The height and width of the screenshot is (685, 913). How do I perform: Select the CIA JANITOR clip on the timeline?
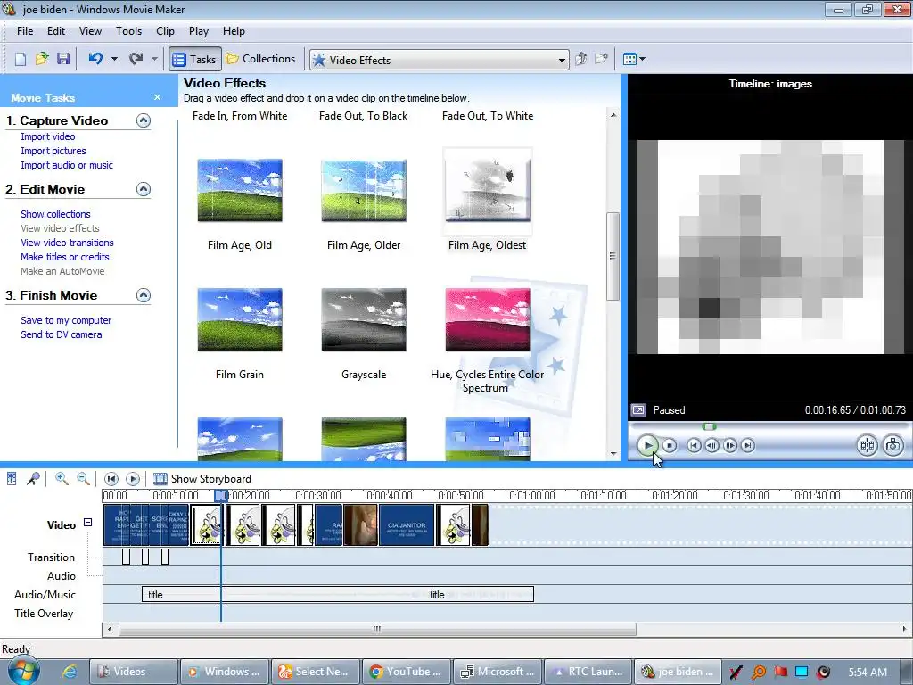[x=407, y=524]
